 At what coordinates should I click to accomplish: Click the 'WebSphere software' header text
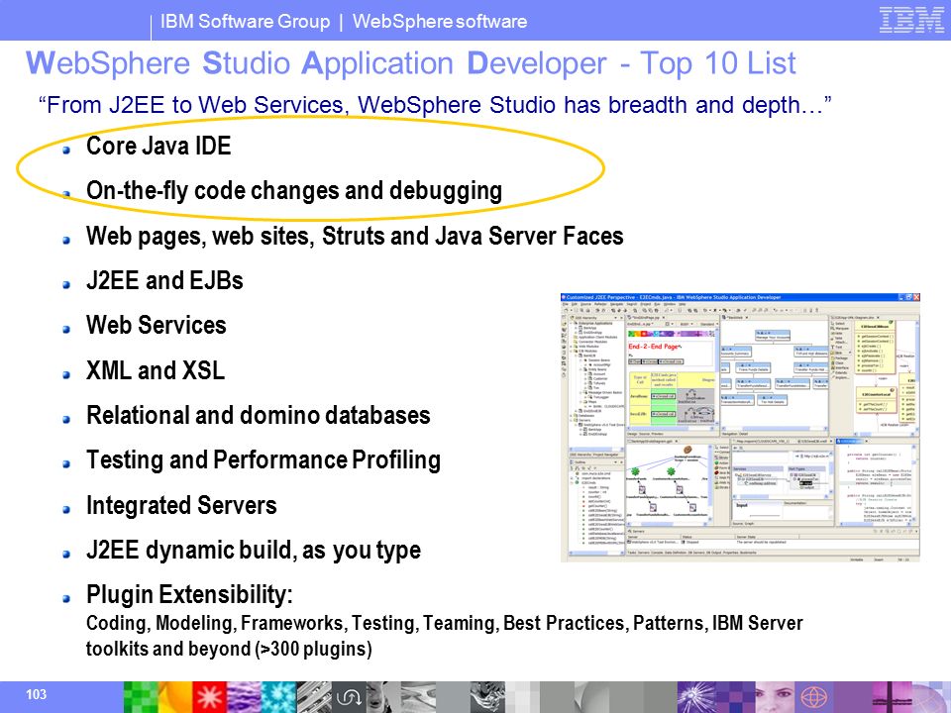click(x=440, y=21)
